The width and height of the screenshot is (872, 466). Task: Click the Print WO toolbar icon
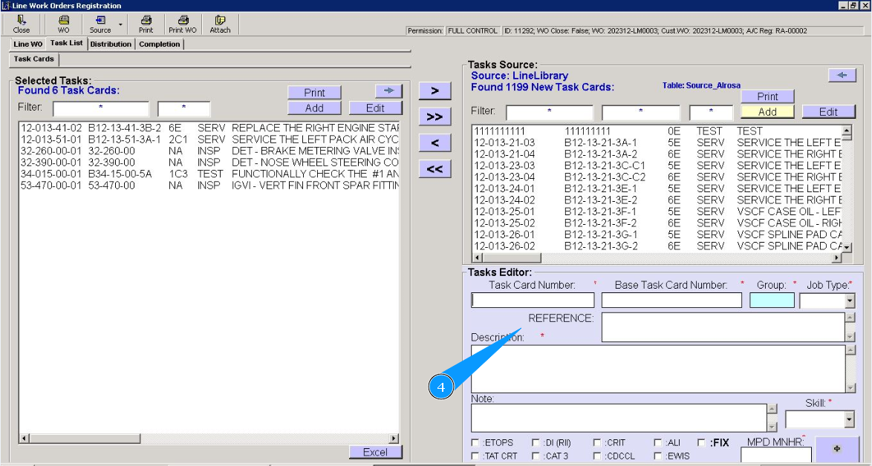(x=183, y=24)
